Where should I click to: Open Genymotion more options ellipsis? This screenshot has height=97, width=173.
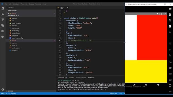[170, 91]
